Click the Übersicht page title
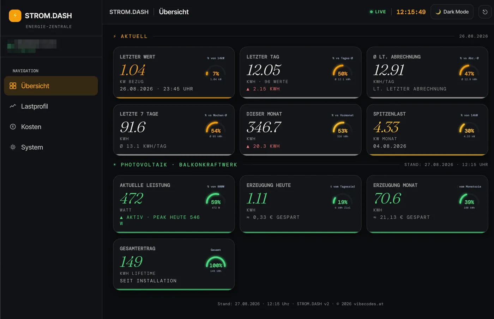This screenshot has width=494, height=319. click(x=174, y=12)
